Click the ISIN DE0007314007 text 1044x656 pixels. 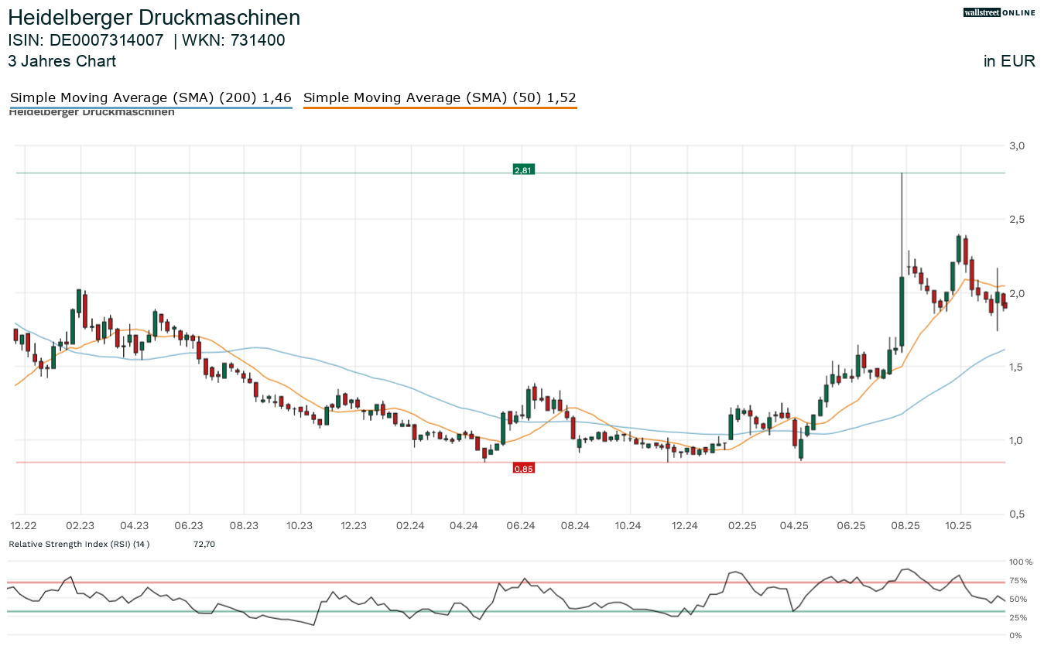[86, 40]
